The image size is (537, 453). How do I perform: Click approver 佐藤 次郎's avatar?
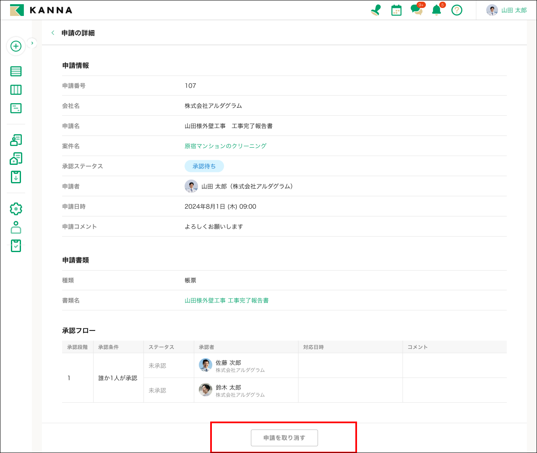pos(206,365)
